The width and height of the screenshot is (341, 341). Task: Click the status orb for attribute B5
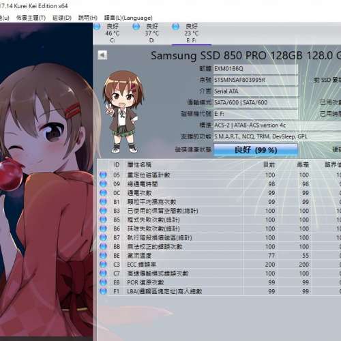(x=103, y=220)
